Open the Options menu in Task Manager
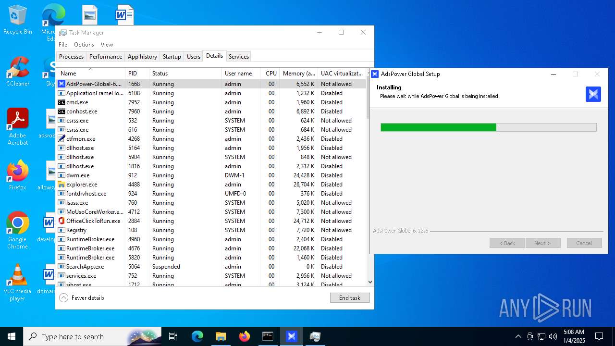 point(84,45)
